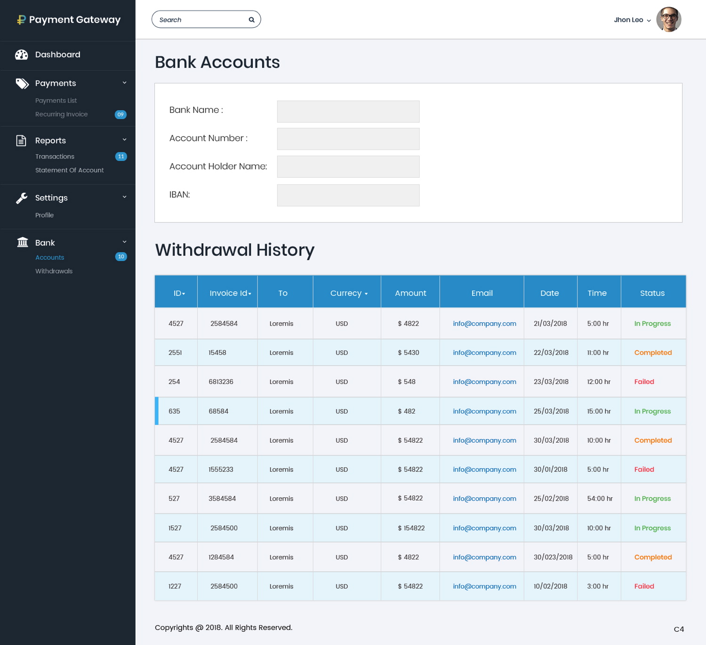706x645 pixels.
Task: Click the Settings wrench icon
Action: (22, 198)
